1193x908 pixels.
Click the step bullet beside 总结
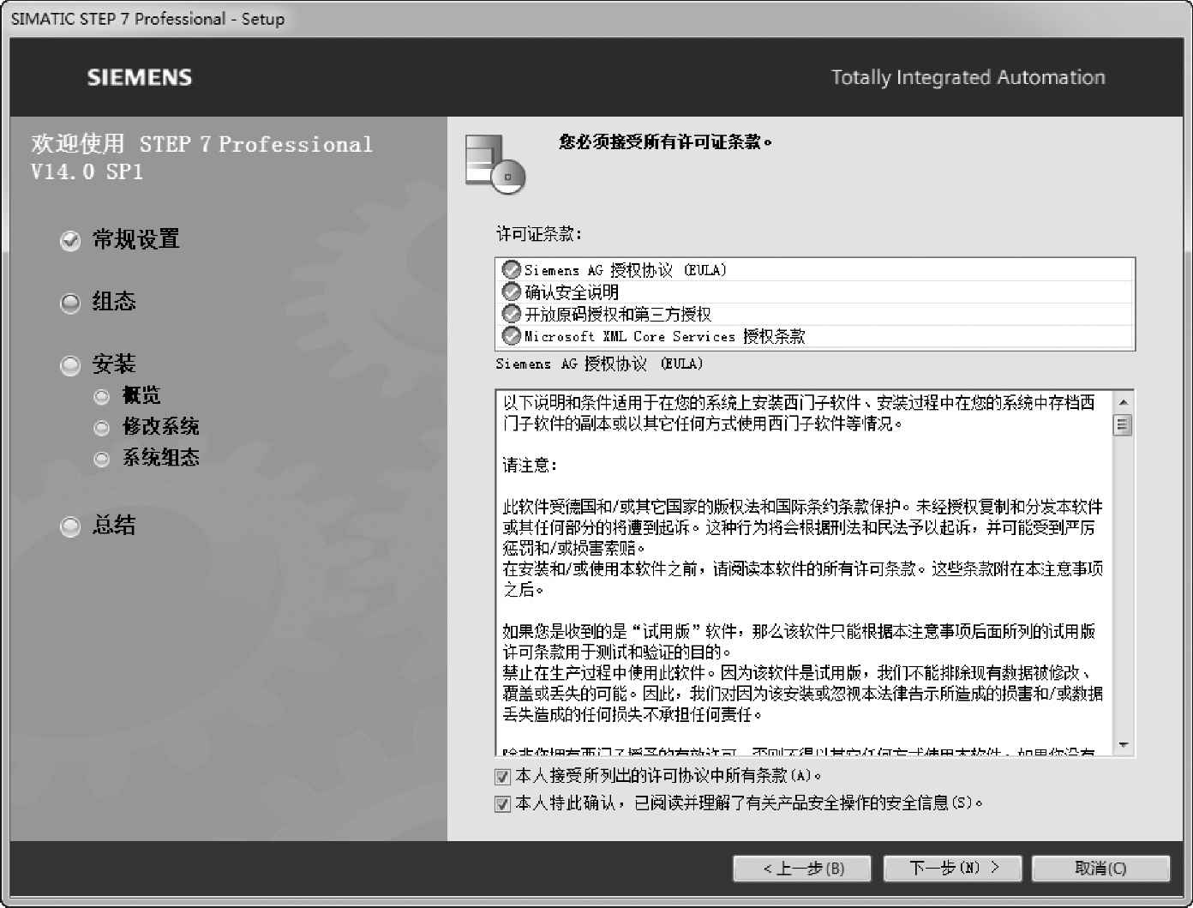point(70,526)
